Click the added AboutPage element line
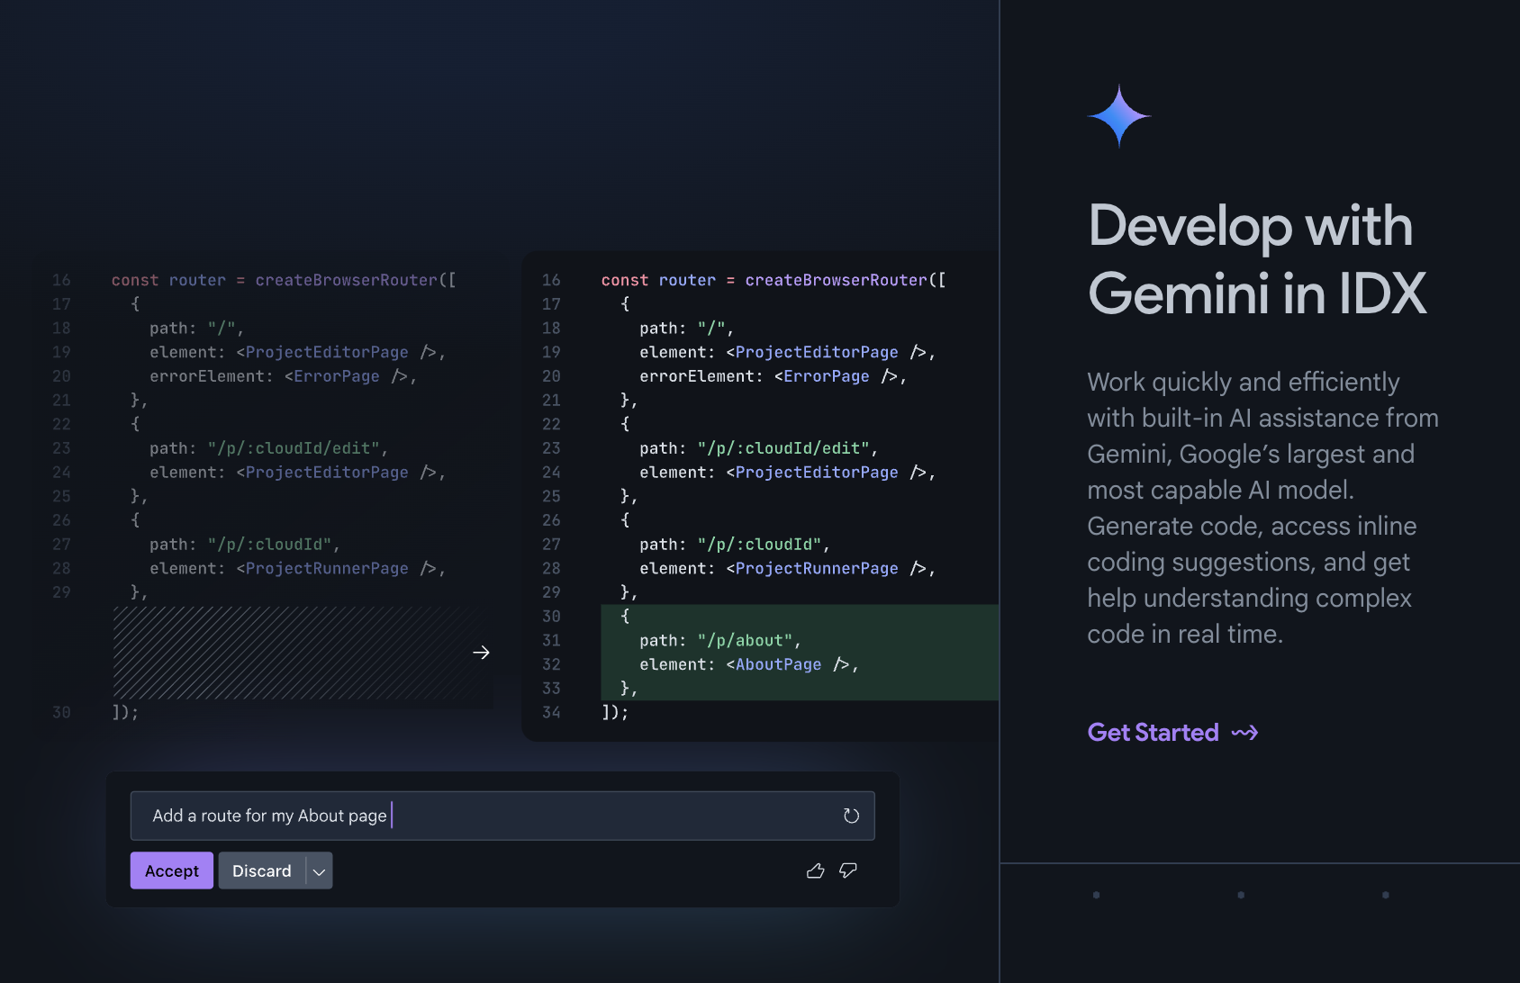 tap(748, 664)
